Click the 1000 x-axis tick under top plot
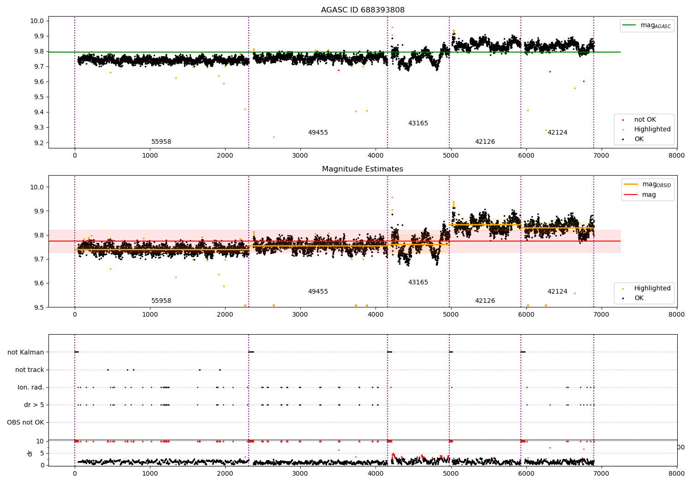Viewport: 692px width, 484px height. (x=150, y=156)
